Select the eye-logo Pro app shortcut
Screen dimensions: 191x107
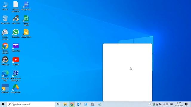point(5,61)
